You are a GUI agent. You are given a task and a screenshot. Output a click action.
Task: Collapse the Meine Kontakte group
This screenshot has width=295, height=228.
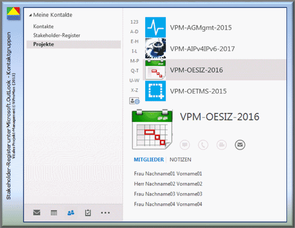tap(30, 15)
